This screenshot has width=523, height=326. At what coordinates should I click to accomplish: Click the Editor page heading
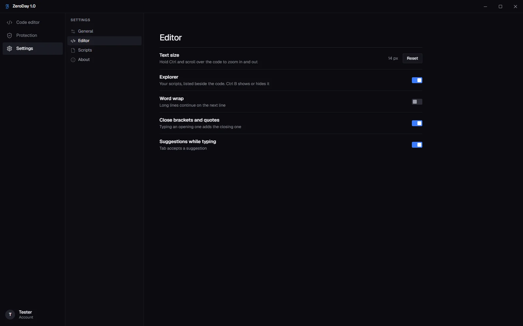(171, 37)
